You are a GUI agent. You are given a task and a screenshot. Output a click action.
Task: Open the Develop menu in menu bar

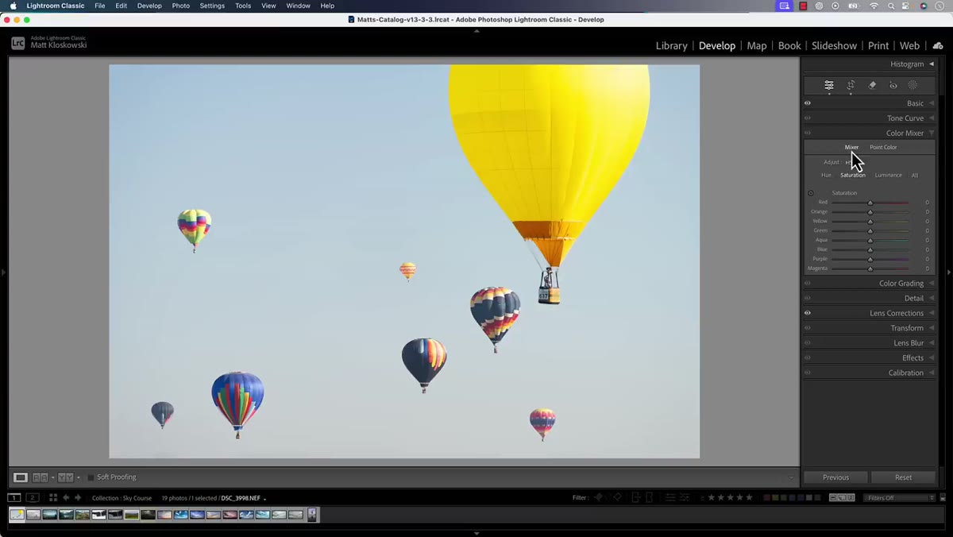(149, 6)
